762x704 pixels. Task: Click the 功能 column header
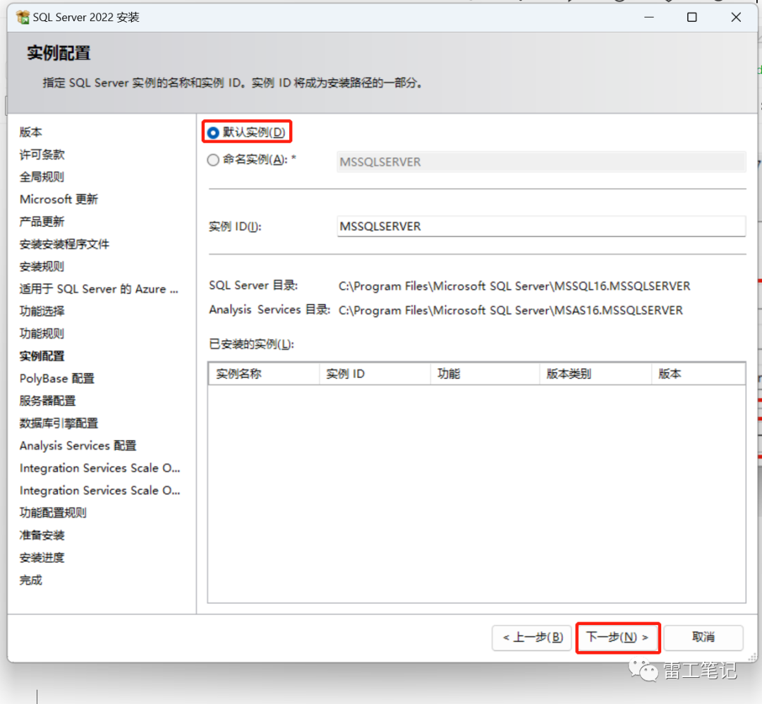pos(485,374)
